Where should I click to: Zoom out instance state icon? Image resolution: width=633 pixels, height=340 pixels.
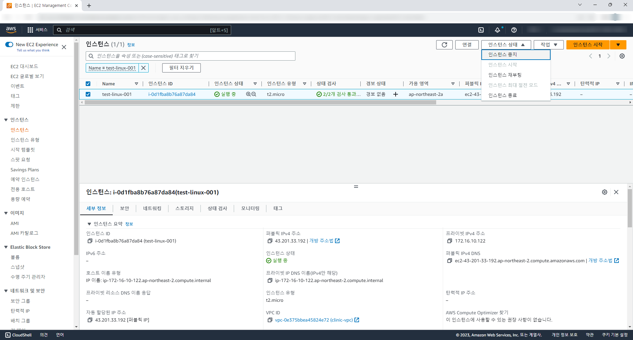pos(254,94)
